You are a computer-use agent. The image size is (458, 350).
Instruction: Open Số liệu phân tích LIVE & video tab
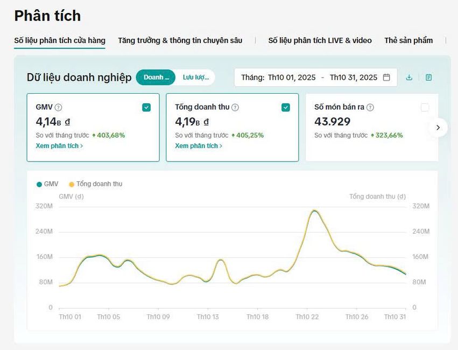pos(320,40)
